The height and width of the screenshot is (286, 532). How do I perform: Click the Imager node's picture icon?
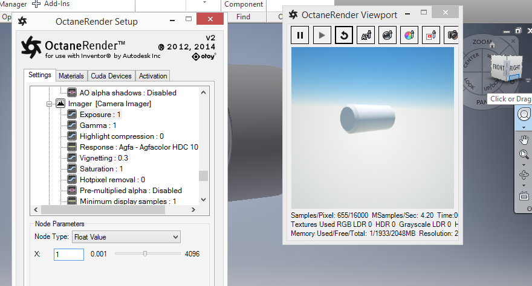coord(60,103)
